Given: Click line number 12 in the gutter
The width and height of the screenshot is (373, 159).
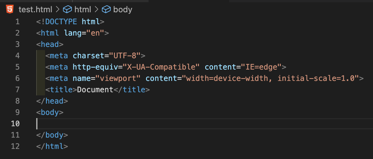Looking at the screenshot, I should 15,146.
